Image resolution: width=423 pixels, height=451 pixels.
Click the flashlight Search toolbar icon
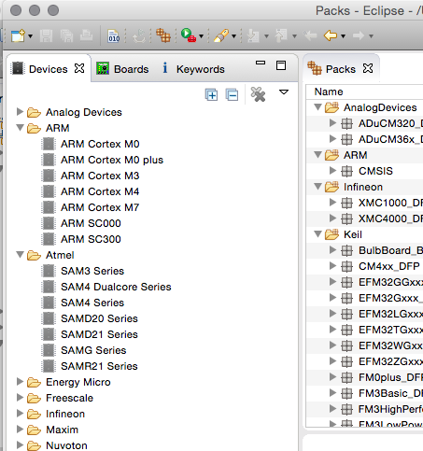(221, 35)
